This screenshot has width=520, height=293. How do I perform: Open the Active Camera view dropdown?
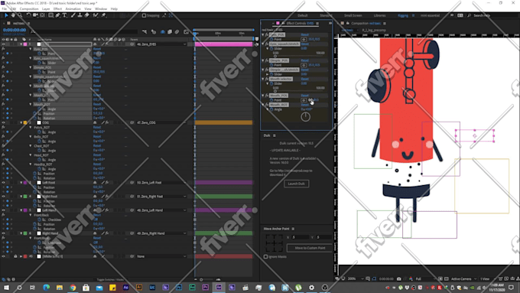[x=463, y=278]
